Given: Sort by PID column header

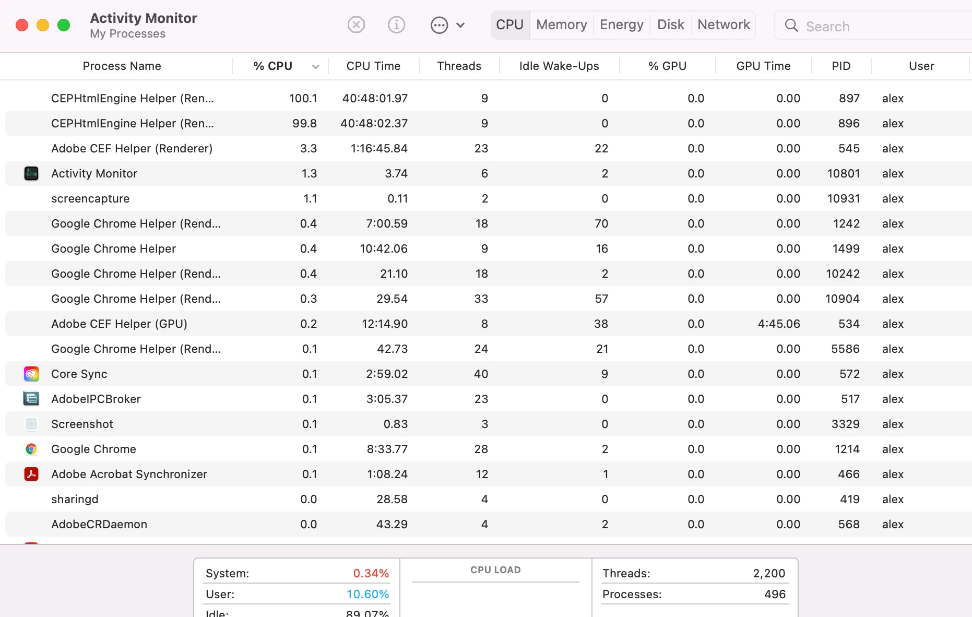Looking at the screenshot, I should click(841, 66).
